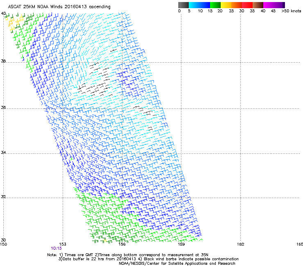Click the 'NOAA/NESDIS/Center for Satellite Applications' credit

[177, 264]
